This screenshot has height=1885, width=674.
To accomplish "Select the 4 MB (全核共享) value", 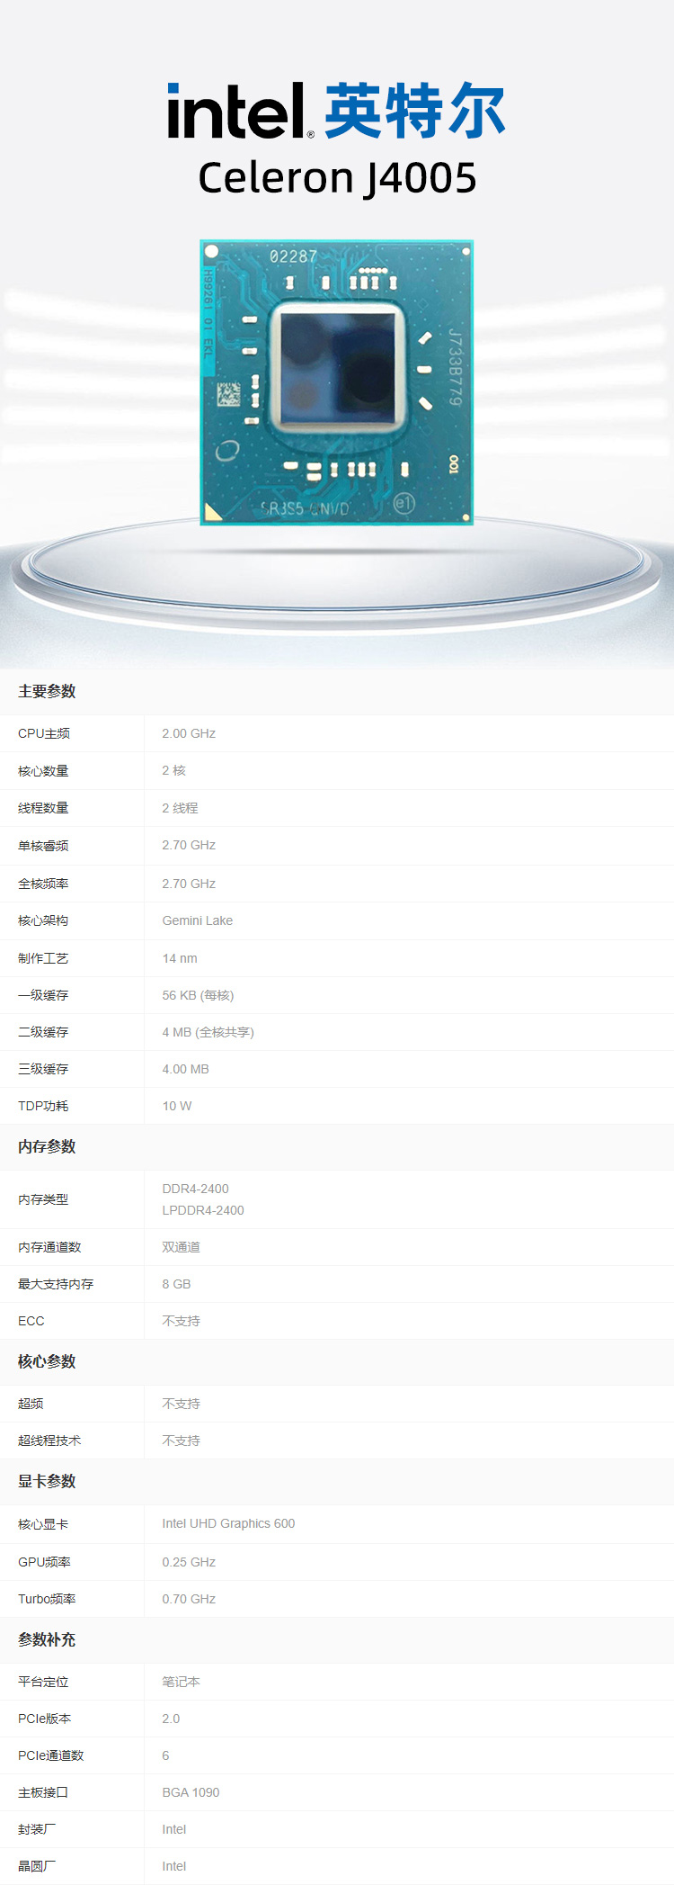I will click(208, 1032).
